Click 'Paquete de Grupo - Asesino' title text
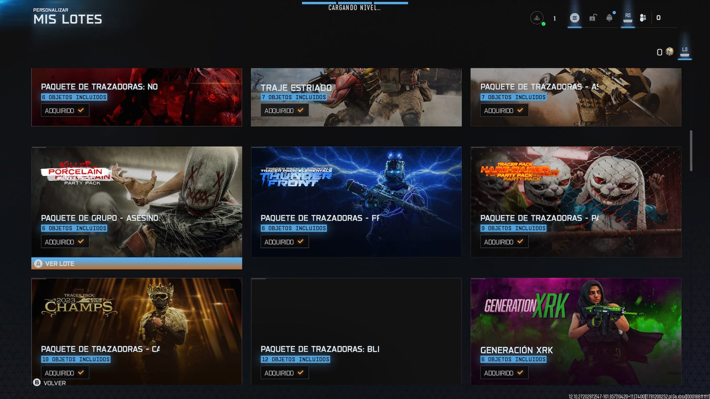 click(x=100, y=218)
